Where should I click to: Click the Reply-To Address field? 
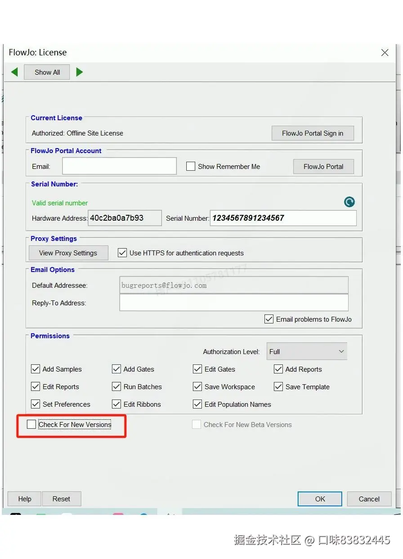pyautogui.click(x=234, y=303)
